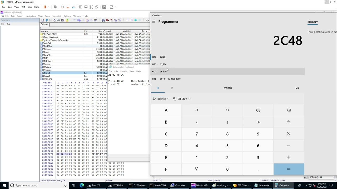The image size is (337, 189).
Task: Open WinHex Specialist menu
Action: tap(57, 16)
